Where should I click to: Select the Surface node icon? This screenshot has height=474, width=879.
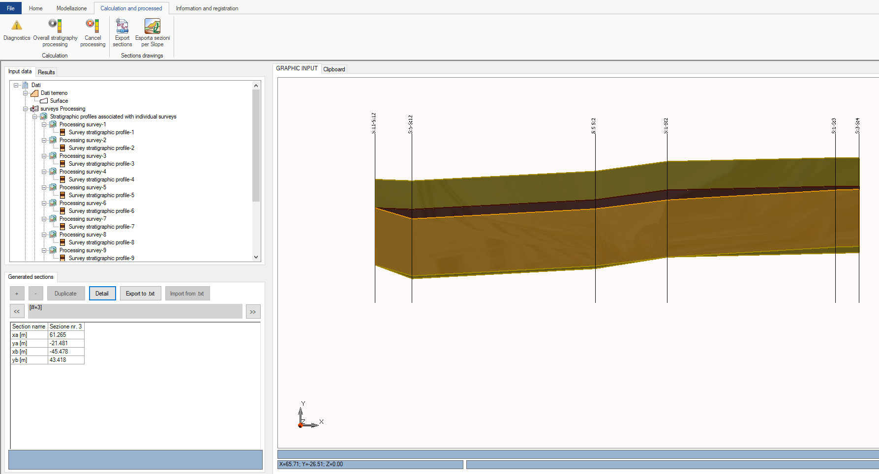click(44, 101)
